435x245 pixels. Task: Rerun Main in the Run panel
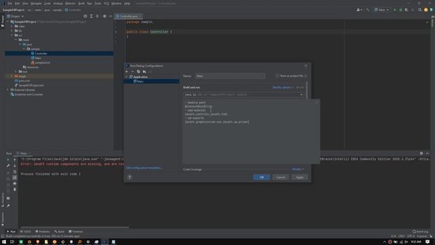tap(8, 160)
